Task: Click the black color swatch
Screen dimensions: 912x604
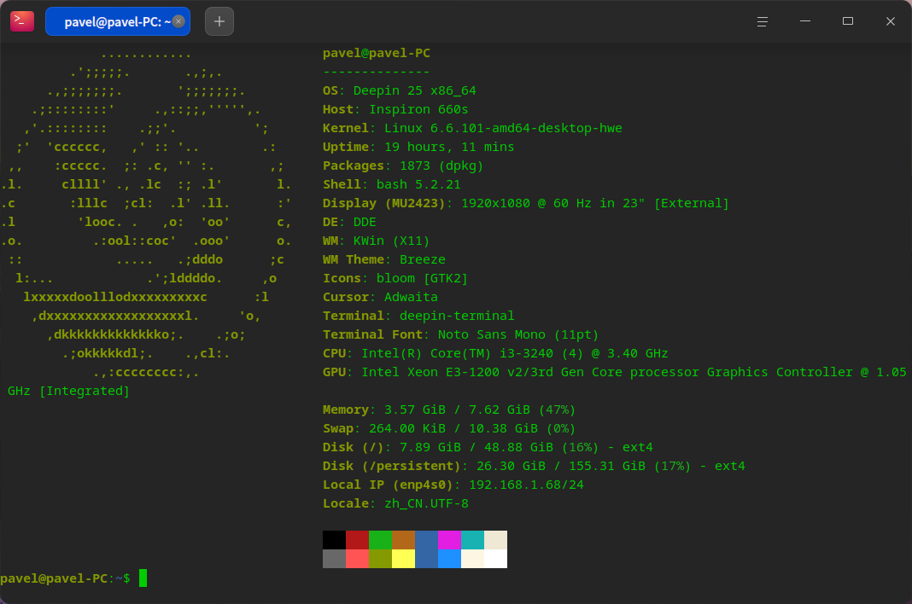Action: [335, 540]
